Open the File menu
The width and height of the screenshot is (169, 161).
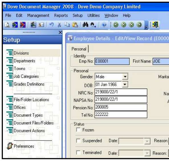[8, 15]
